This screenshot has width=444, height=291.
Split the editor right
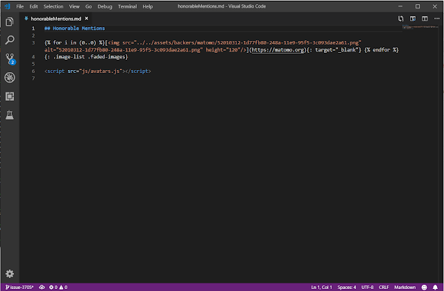(425, 19)
